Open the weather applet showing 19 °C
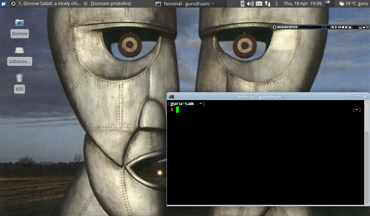 [x=348, y=4]
